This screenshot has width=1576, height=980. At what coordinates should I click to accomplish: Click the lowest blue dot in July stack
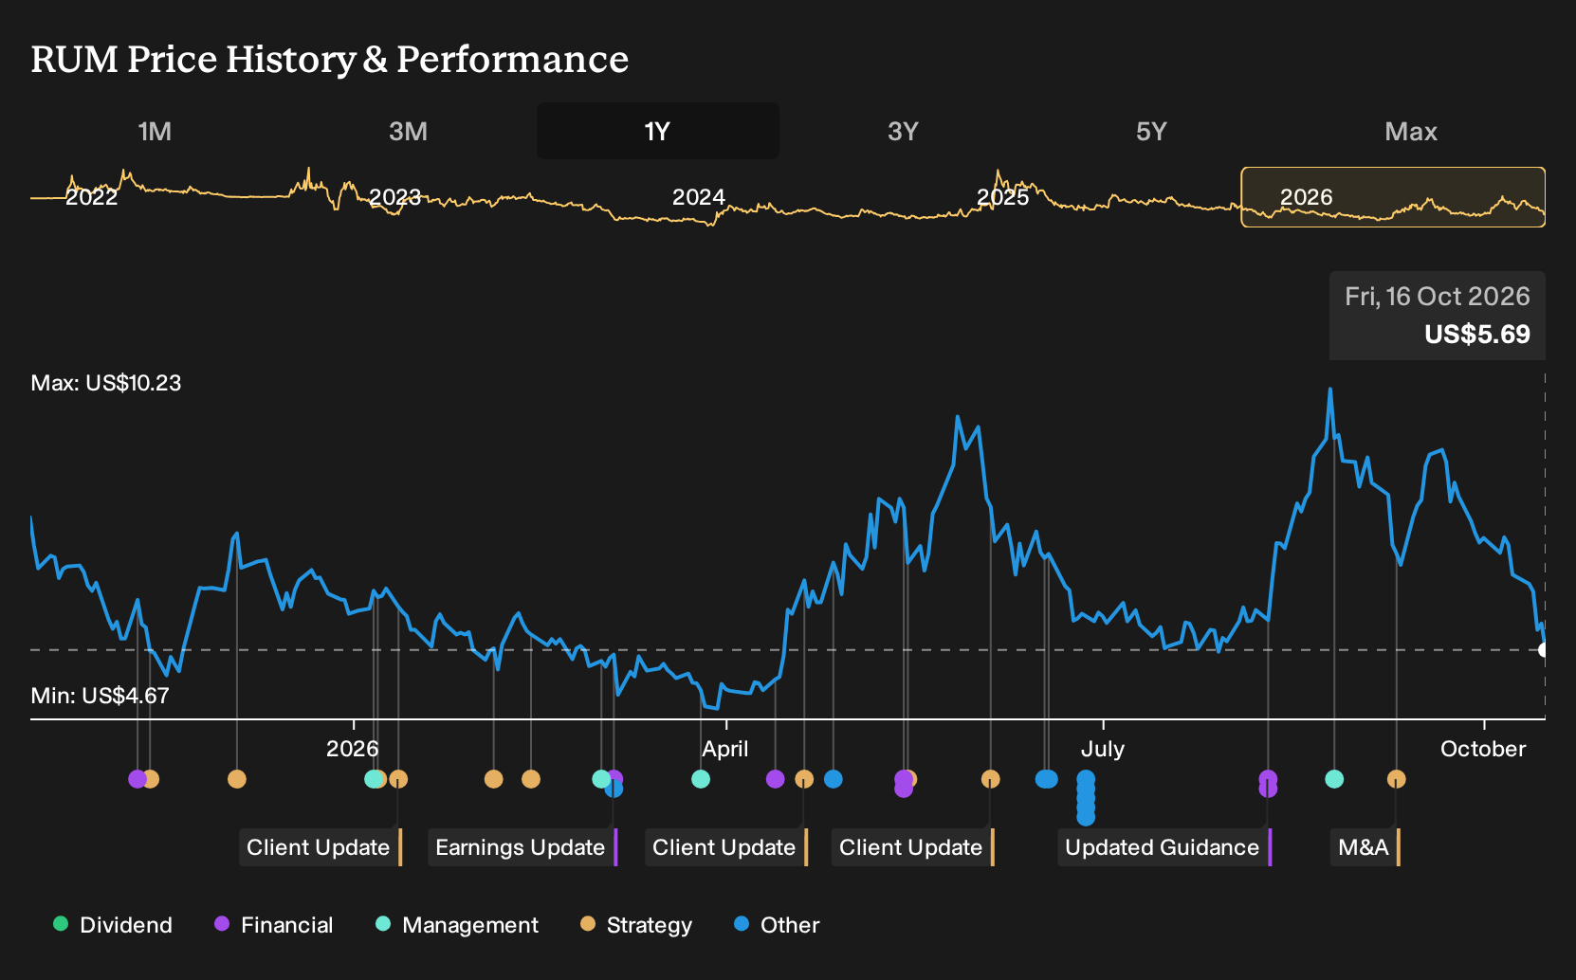coord(1086,817)
